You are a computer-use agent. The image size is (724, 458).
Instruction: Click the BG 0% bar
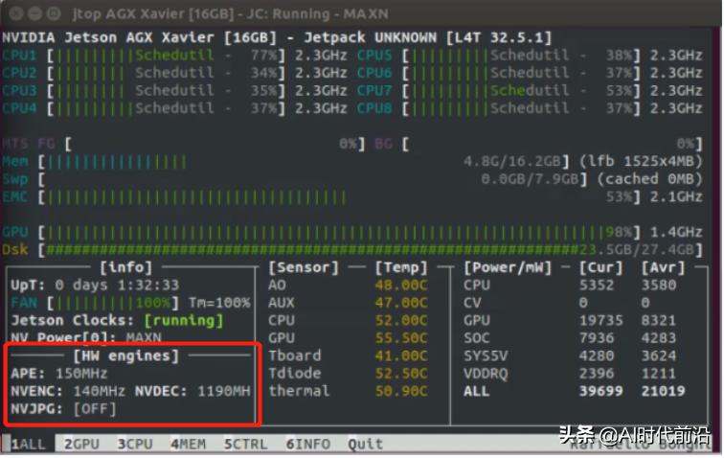553,144
